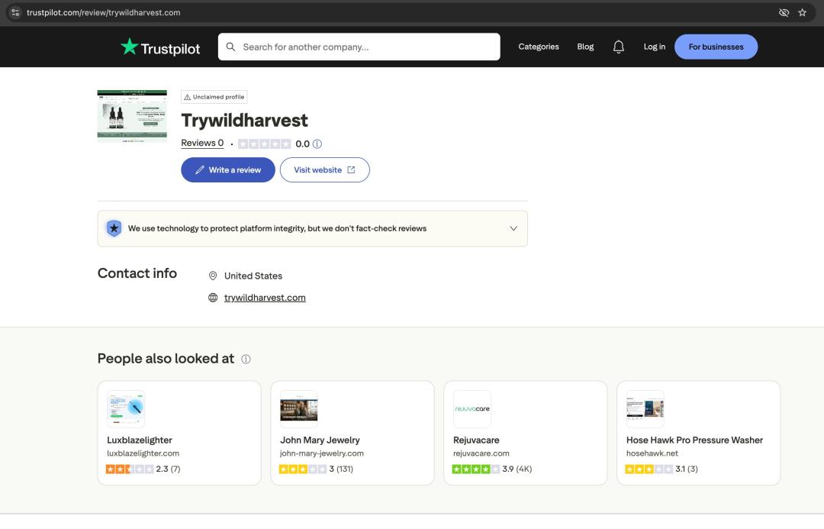824x529 pixels.
Task: Click the text john-mary-jewelry.com
Action: pos(322,453)
